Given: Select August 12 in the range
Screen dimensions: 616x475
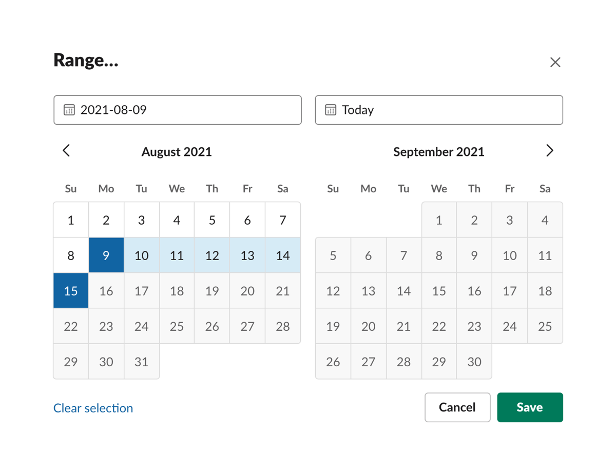Looking at the screenshot, I should pos(212,255).
